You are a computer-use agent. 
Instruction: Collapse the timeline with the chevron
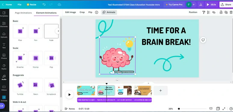pyautogui.click(x=148, y=83)
